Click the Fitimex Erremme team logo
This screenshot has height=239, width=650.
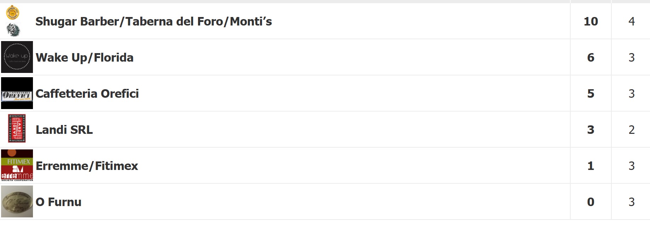pyautogui.click(x=17, y=165)
